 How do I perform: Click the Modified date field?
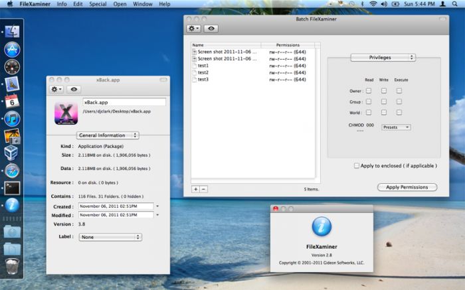(x=116, y=215)
